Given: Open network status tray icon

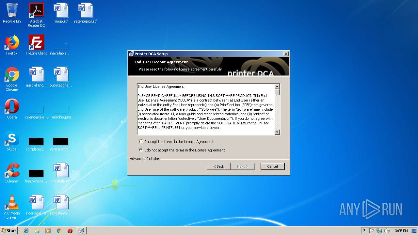Looking at the screenshot, I should pos(379,231).
